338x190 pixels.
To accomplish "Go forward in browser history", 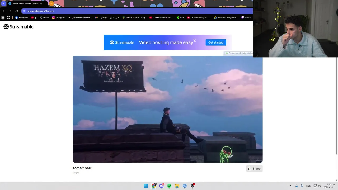I will click(10, 11).
